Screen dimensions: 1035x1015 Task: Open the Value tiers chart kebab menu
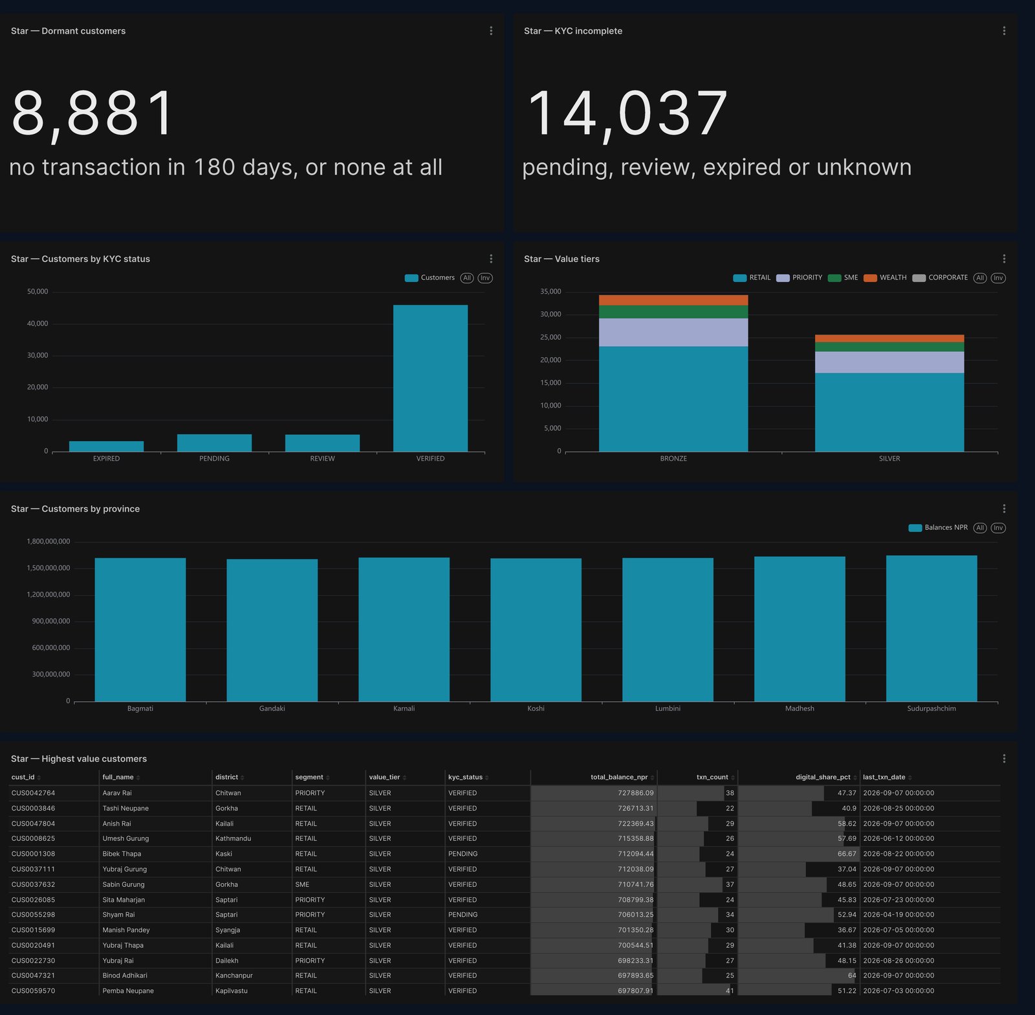click(x=1004, y=259)
